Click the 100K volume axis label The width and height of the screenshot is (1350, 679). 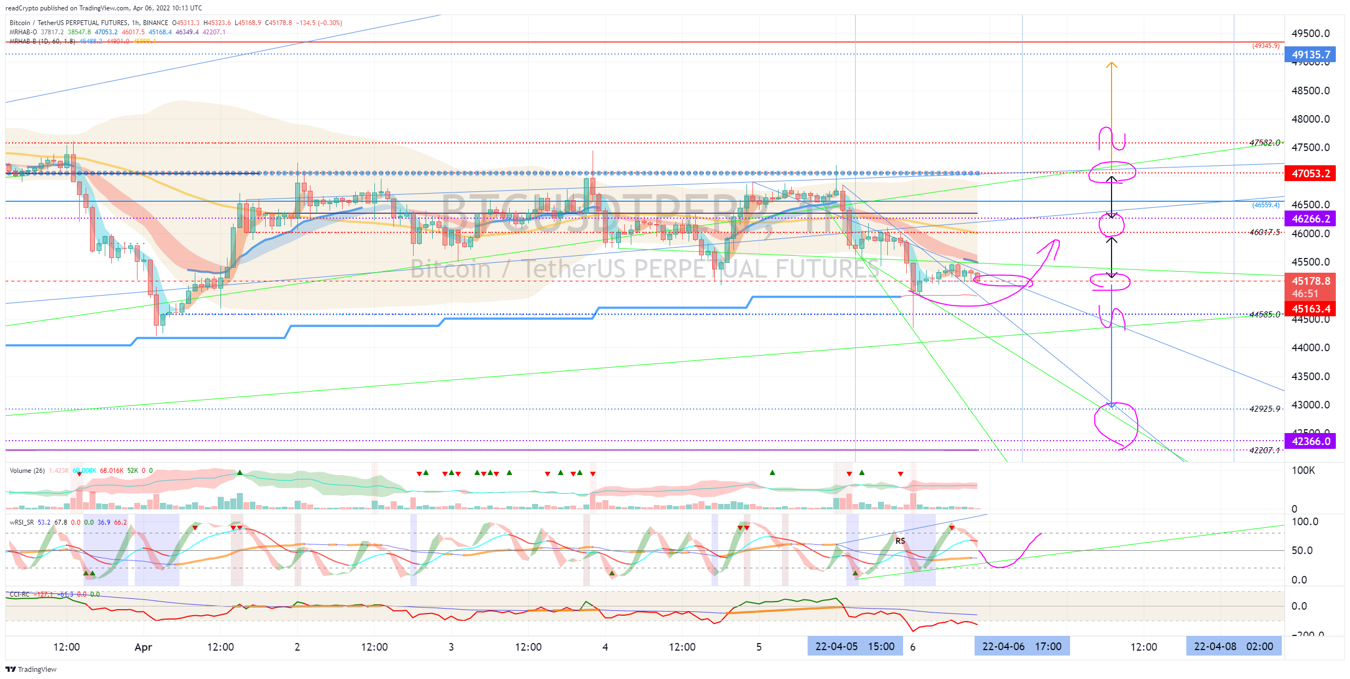coord(1304,470)
